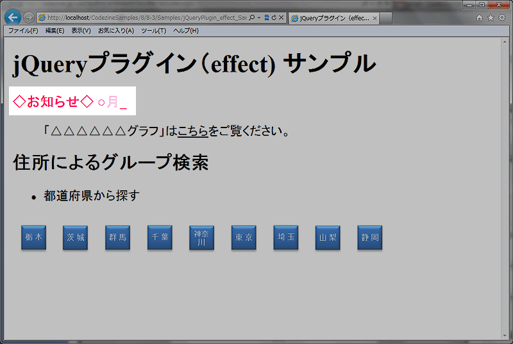Viewport: 513px width, 344px height.
Task: Open the 編集(E) menu
Action: [55, 31]
